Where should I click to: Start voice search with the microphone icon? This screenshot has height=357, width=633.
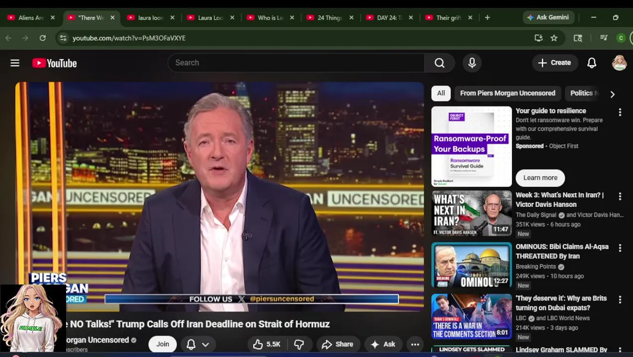coord(472,63)
